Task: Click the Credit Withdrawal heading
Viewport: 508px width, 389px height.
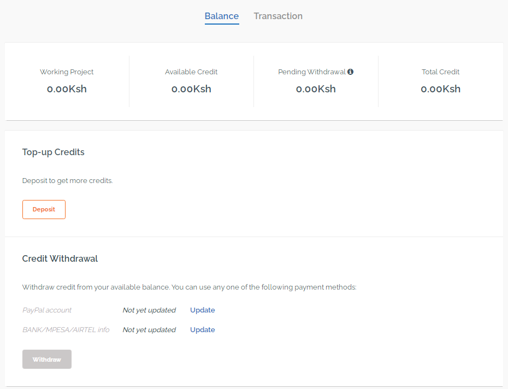Action: pos(60,258)
